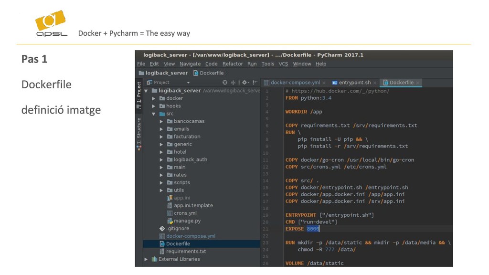This screenshot has height=275, width=489.
Task: Open the Project panel gear settings icon
Action: click(245, 82)
